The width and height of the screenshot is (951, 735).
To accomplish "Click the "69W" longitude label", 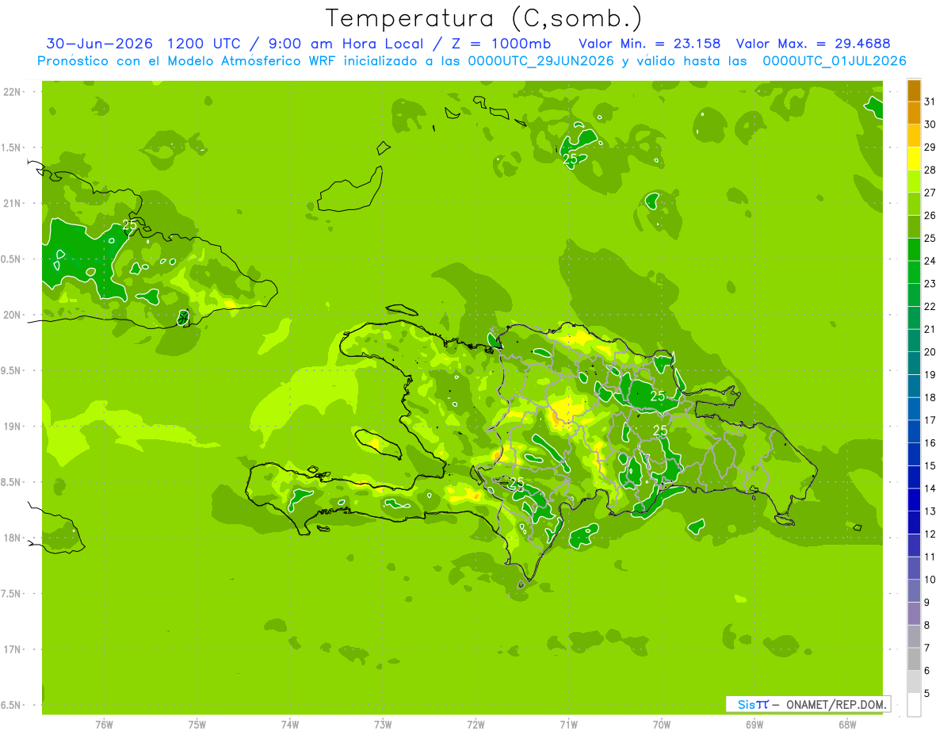I will [754, 725].
